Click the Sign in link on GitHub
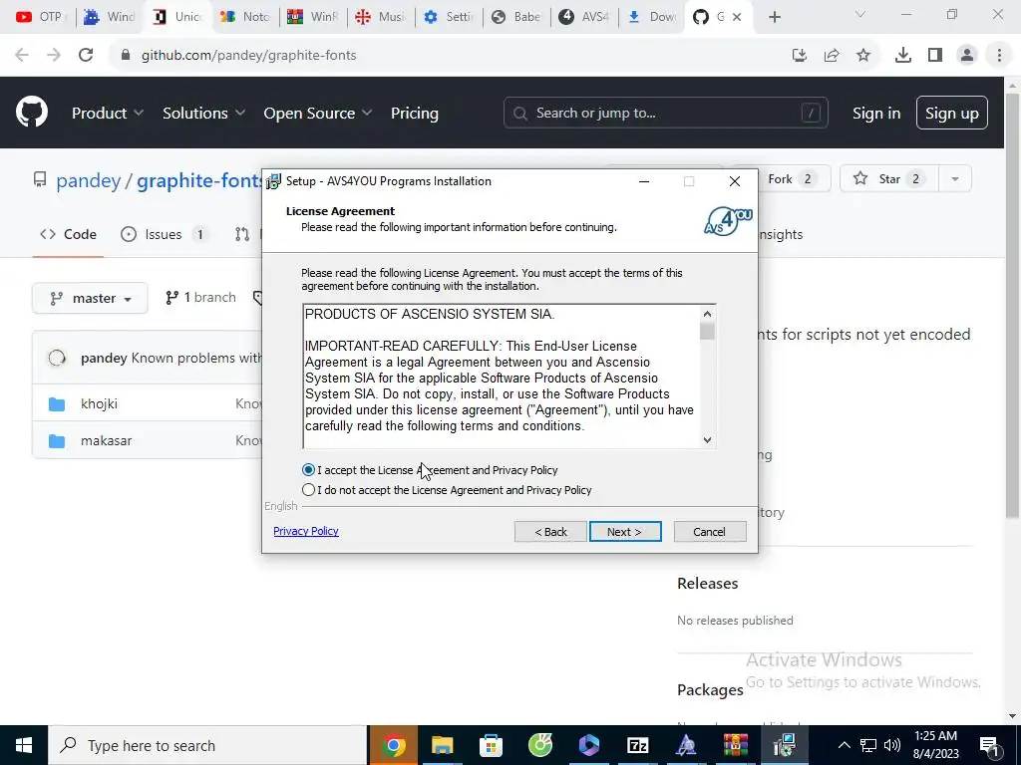The width and height of the screenshot is (1021, 765). tap(876, 113)
